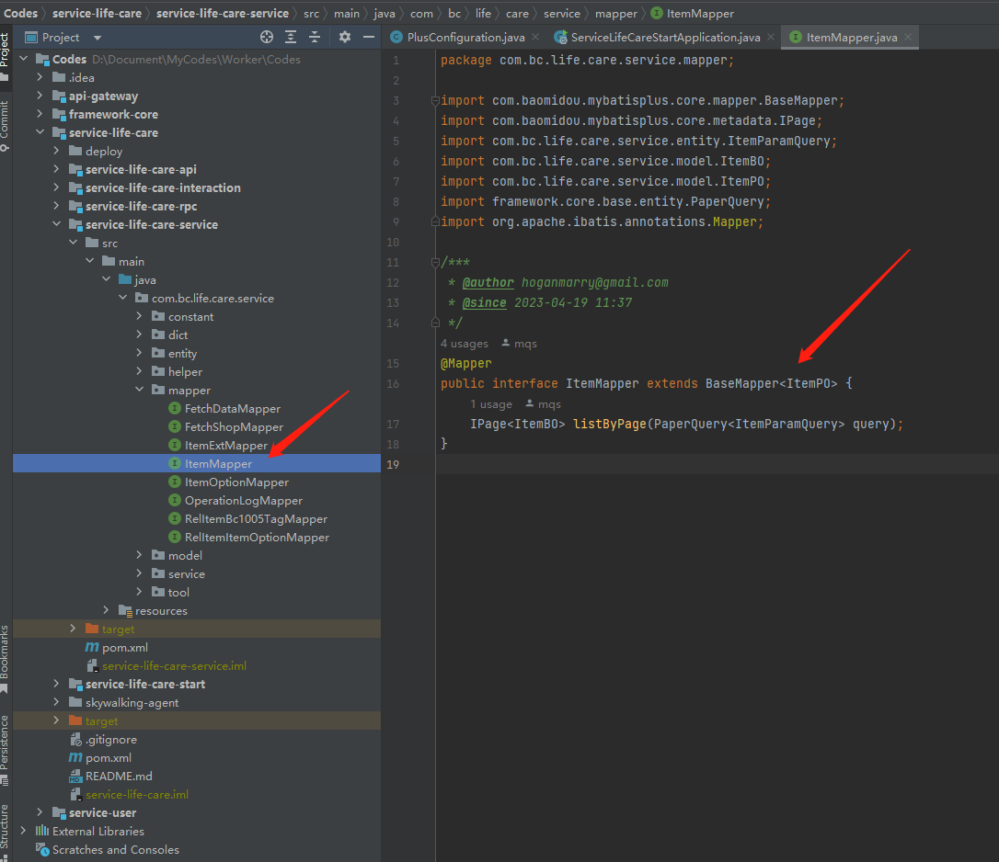Expand the deploy folder

coord(57,151)
